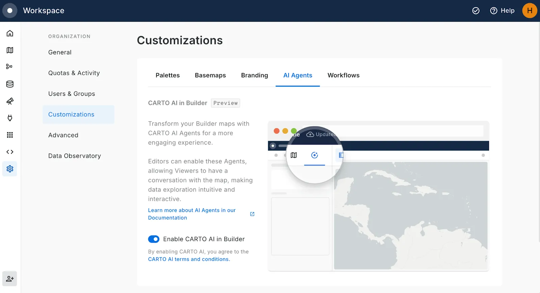The width and height of the screenshot is (540, 293).
Task: Select the Workflows customization tab
Action: point(343,75)
